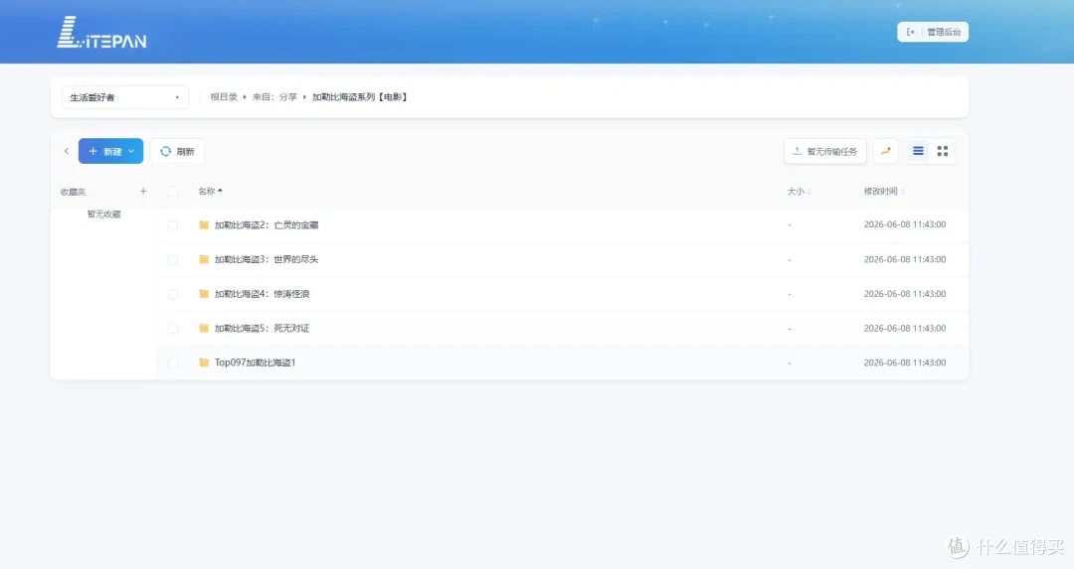Click the 刷新 refresh button
Viewport: 1074px width, 569px height.
tap(177, 151)
